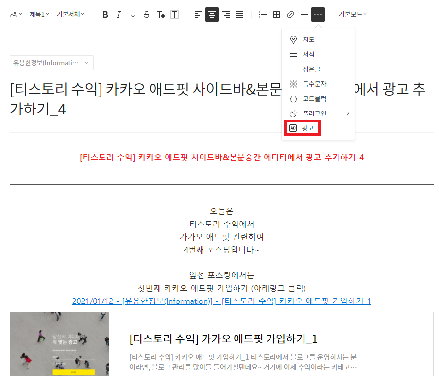Image resolution: width=439 pixels, height=376 pixels.
Task: Insert a table
Action: (276, 15)
